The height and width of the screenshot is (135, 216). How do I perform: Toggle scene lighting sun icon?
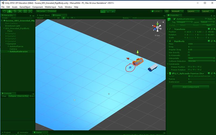pos(63,18)
